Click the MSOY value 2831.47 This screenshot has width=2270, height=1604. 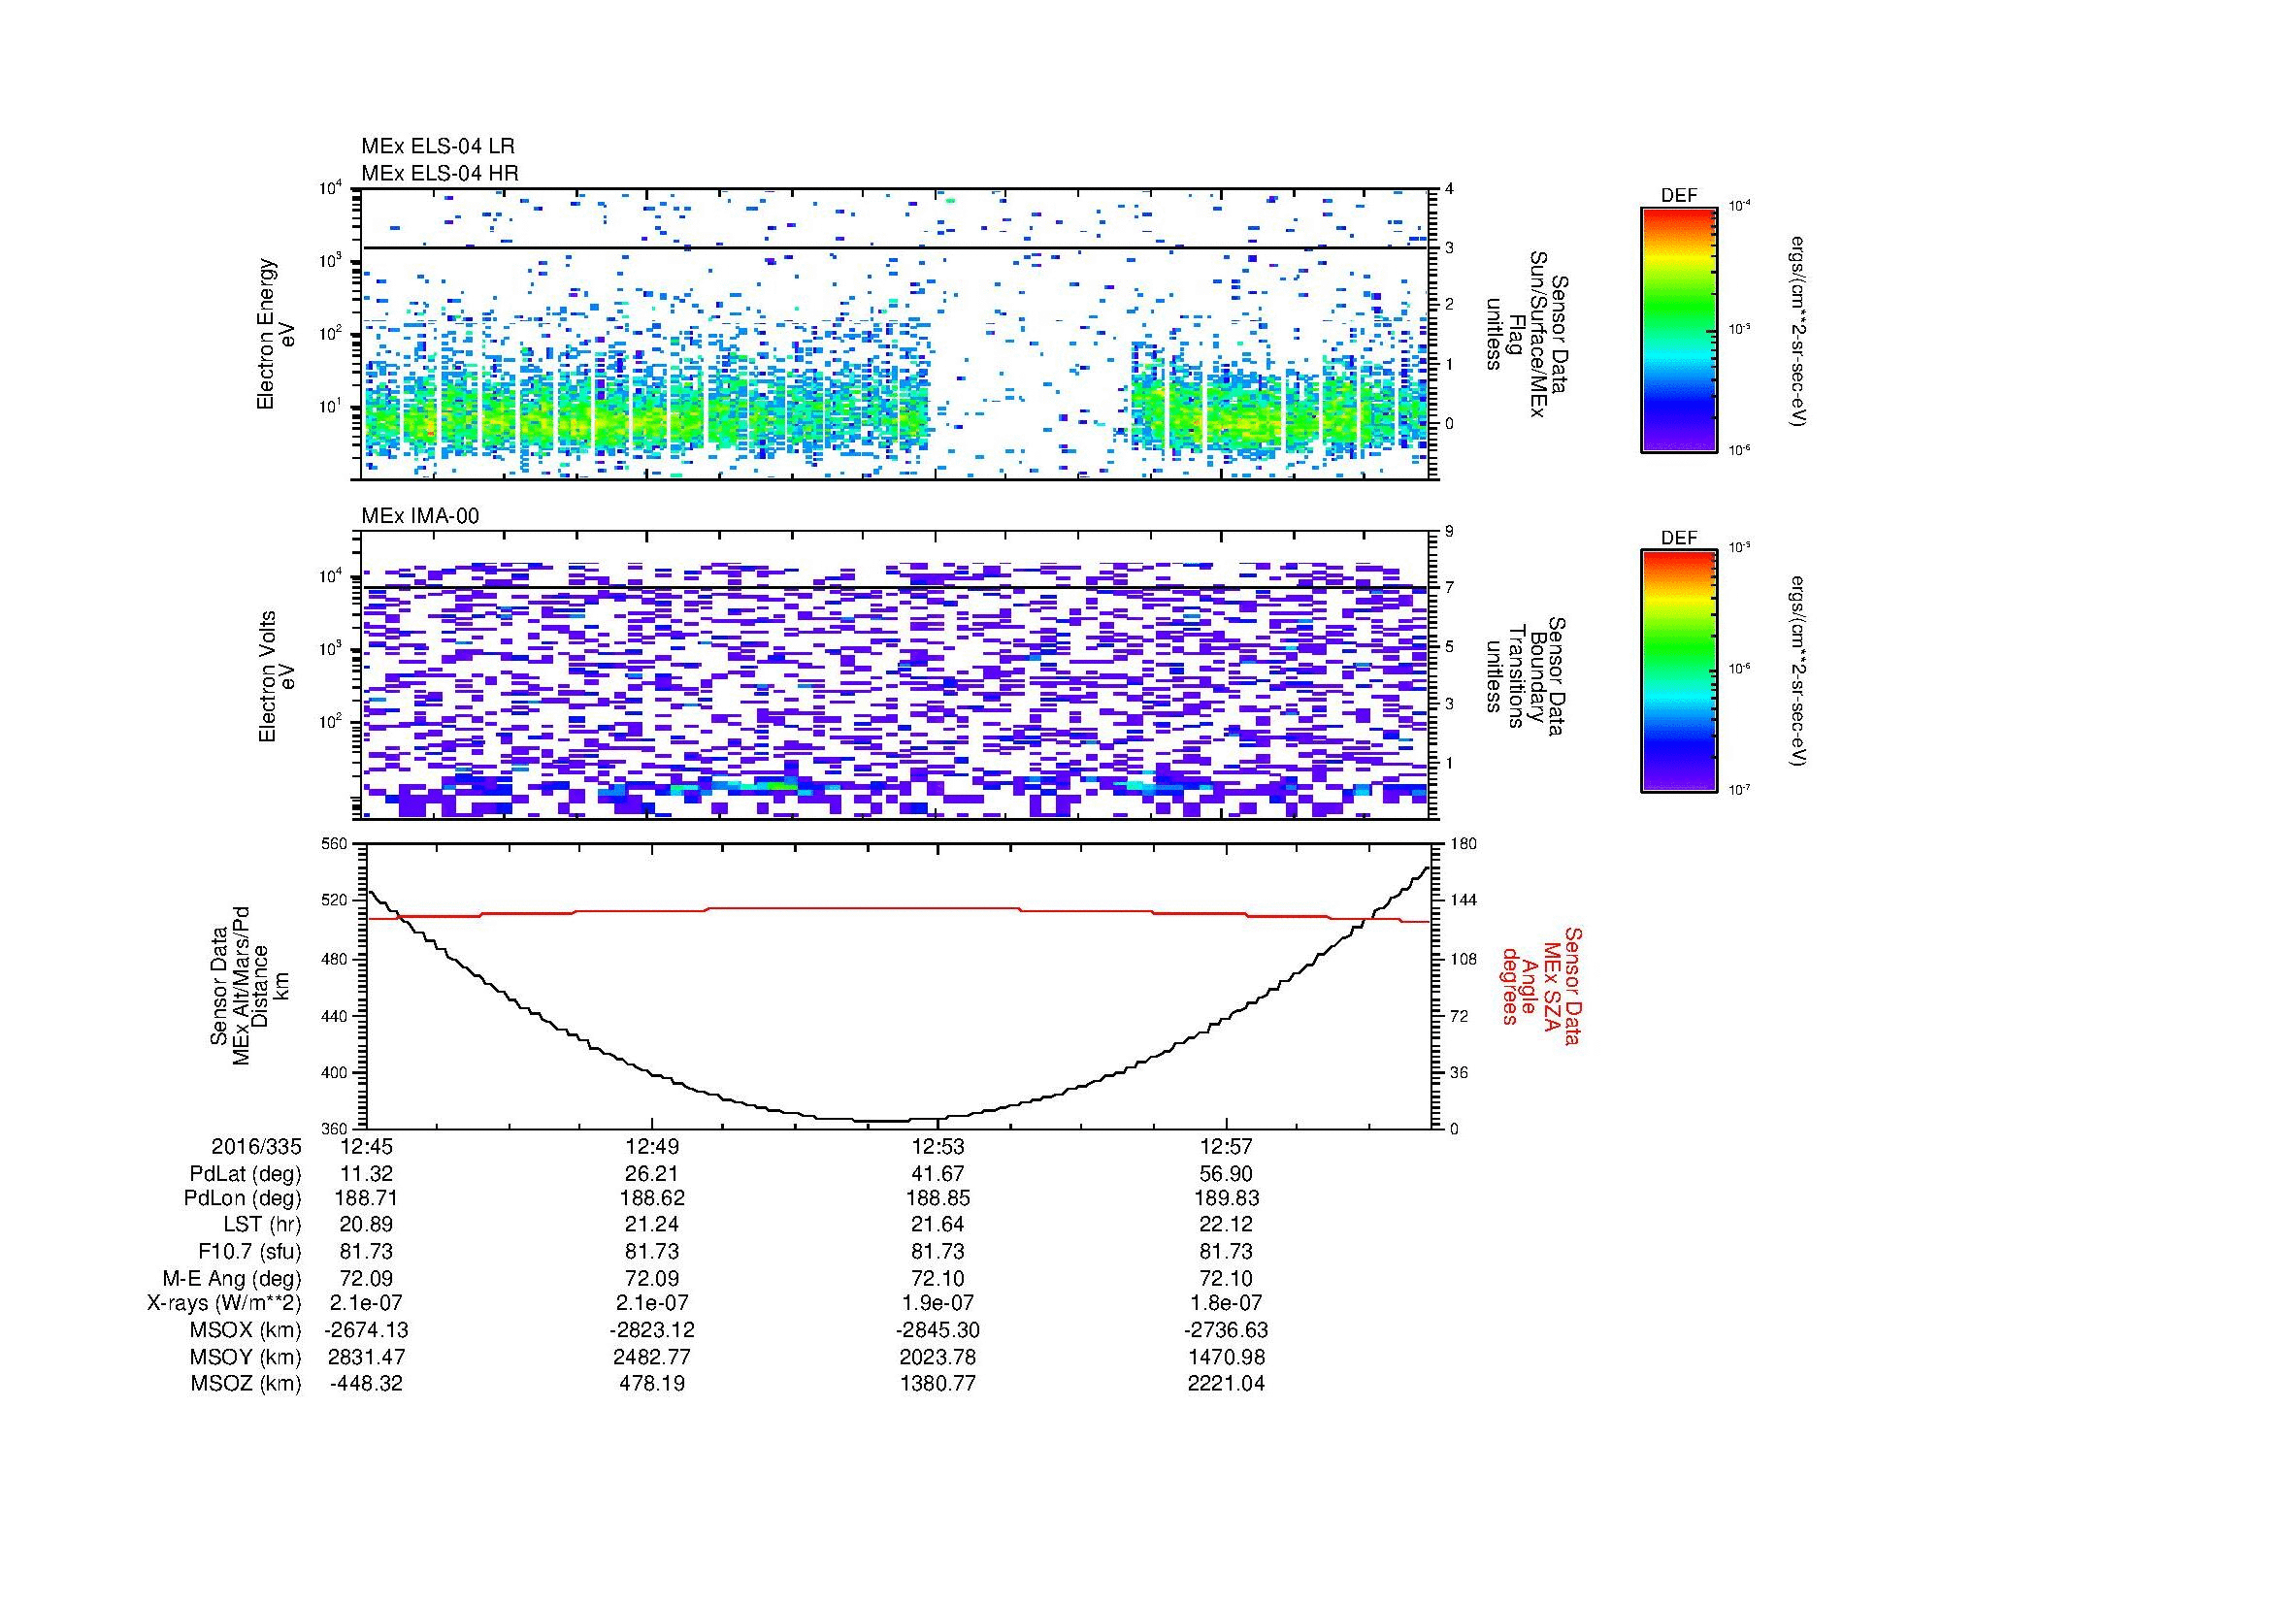click(366, 1357)
